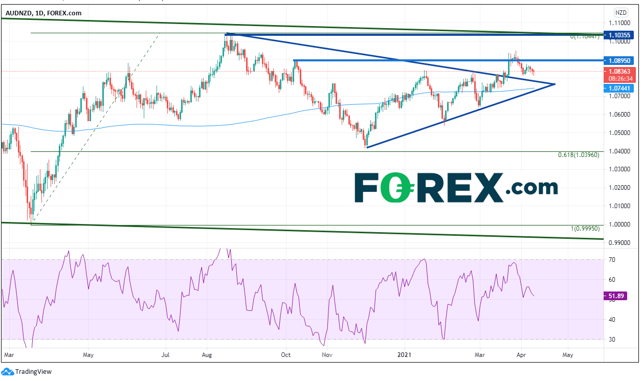Click the RSI 30 oversold level label
The image size is (642, 381).
tap(612, 340)
